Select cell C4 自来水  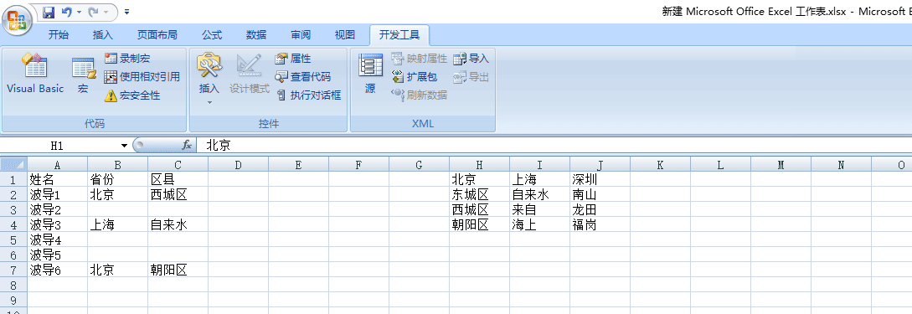pos(178,224)
